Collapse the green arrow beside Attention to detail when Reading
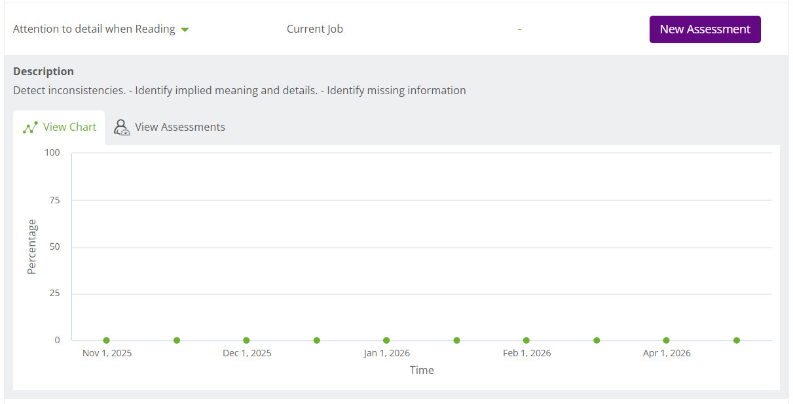 (x=185, y=30)
